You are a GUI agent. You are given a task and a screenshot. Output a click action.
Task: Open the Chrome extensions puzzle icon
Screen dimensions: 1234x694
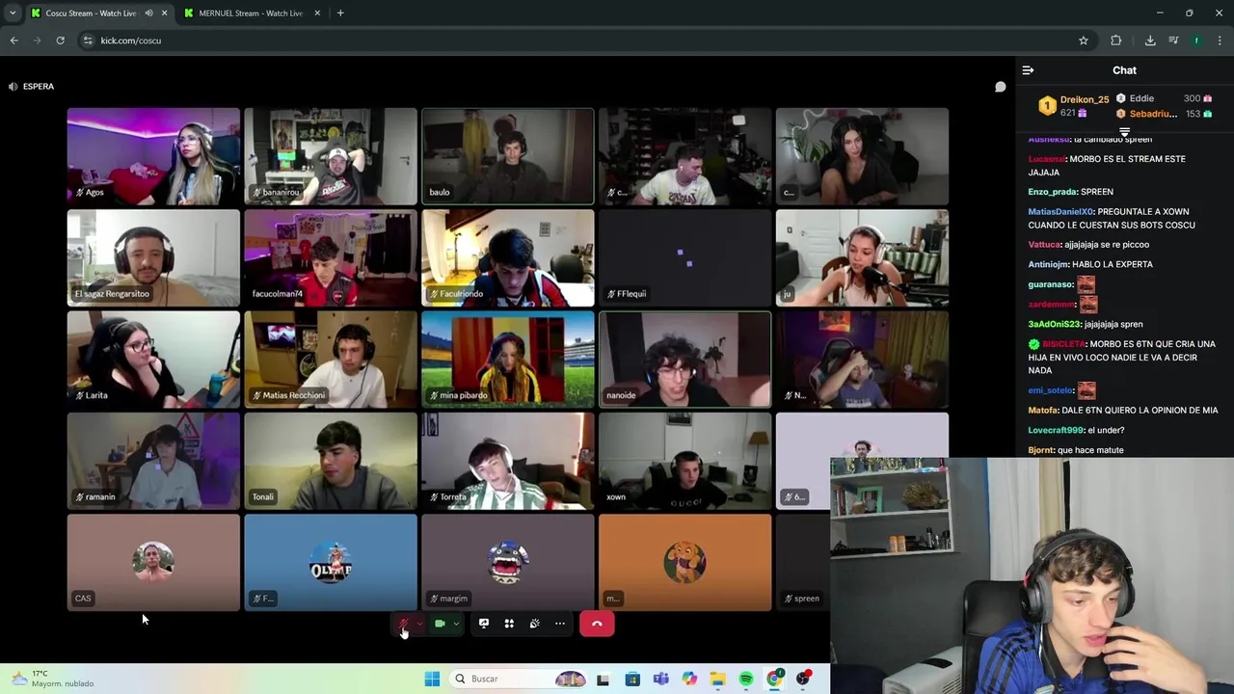click(x=1116, y=40)
